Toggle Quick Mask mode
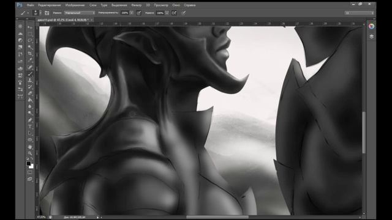The image size is (392, 220). (x=30, y=172)
